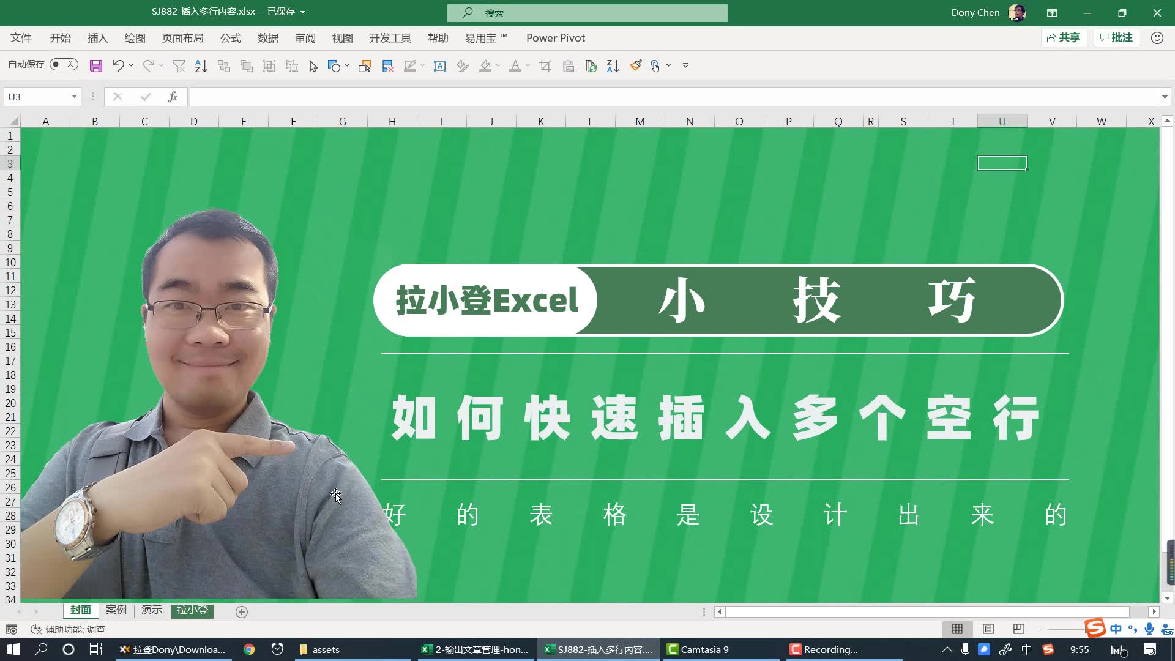The height and width of the screenshot is (661, 1175).
Task: Click the ribbon display options icon
Action: click(1052, 13)
